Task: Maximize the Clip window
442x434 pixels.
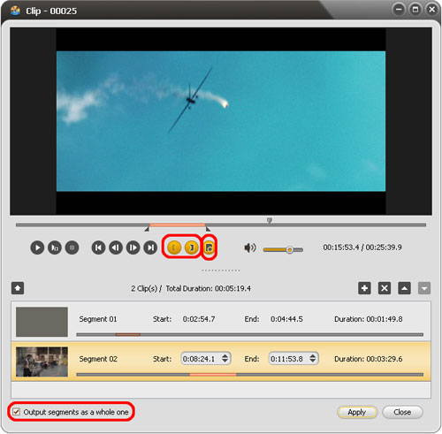Action: tap(415, 10)
